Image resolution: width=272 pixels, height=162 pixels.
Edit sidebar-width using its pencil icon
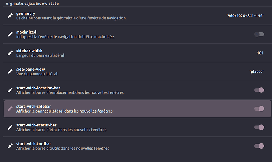(x=10, y=53)
